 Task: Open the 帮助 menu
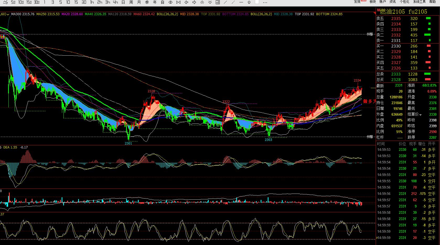point(432,2)
